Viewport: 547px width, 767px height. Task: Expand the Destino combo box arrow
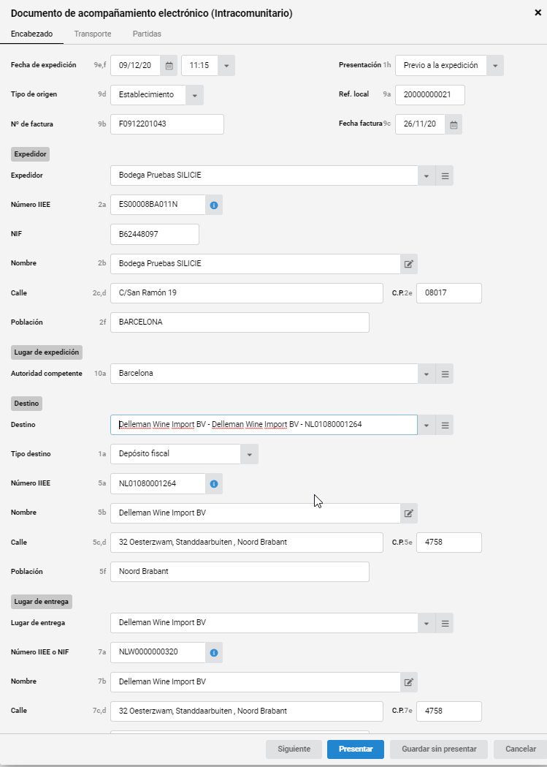click(x=426, y=425)
